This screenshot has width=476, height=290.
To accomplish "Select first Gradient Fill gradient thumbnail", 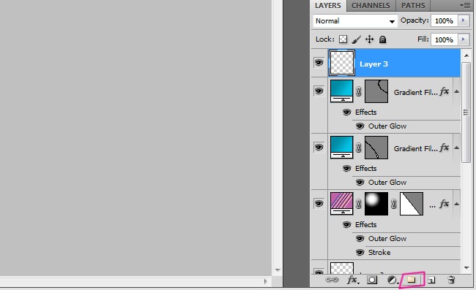I will point(341,91).
